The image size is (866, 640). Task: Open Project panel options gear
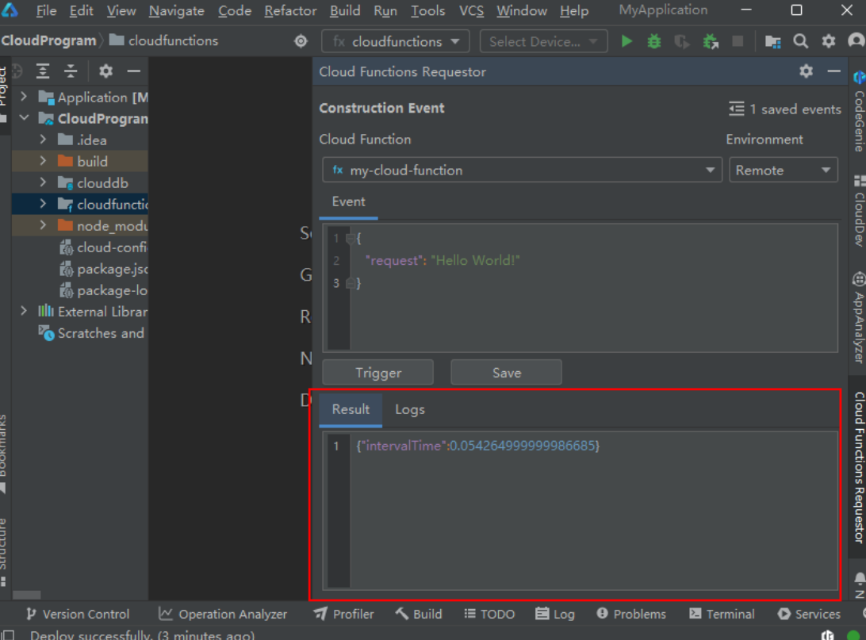coord(105,71)
